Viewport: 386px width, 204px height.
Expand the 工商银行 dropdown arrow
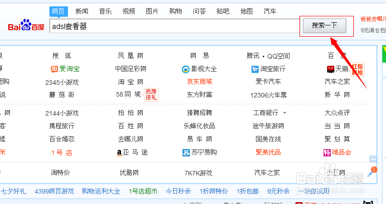click(x=285, y=113)
